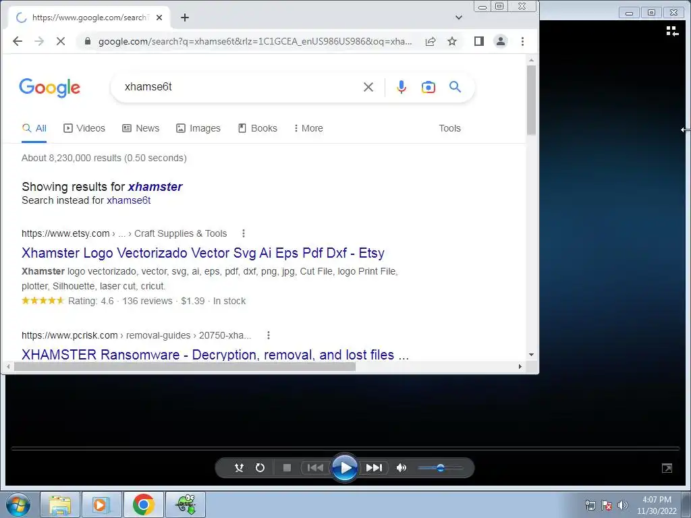Toggle repeat in media player

click(260, 468)
